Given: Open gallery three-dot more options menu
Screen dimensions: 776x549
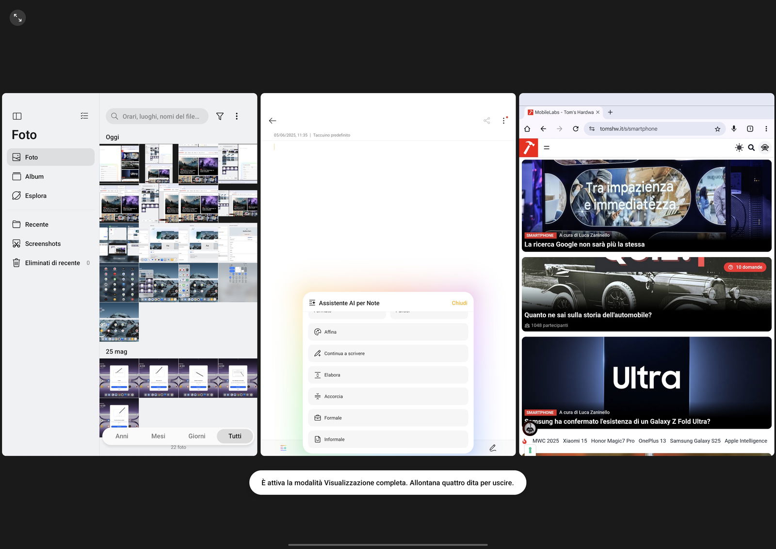Looking at the screenshot, I should point(237,116).
